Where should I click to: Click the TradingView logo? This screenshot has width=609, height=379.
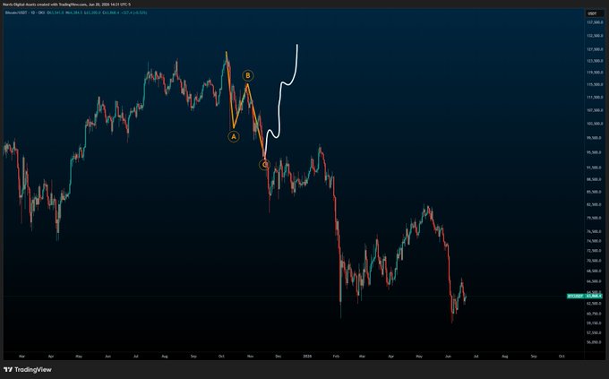pos(28,369)
